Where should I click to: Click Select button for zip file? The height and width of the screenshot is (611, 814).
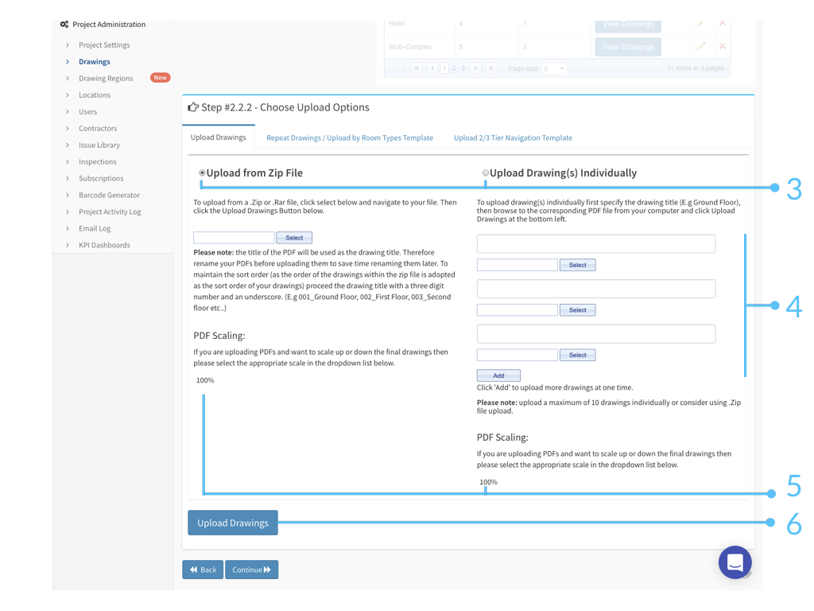[x=294, y=237]
